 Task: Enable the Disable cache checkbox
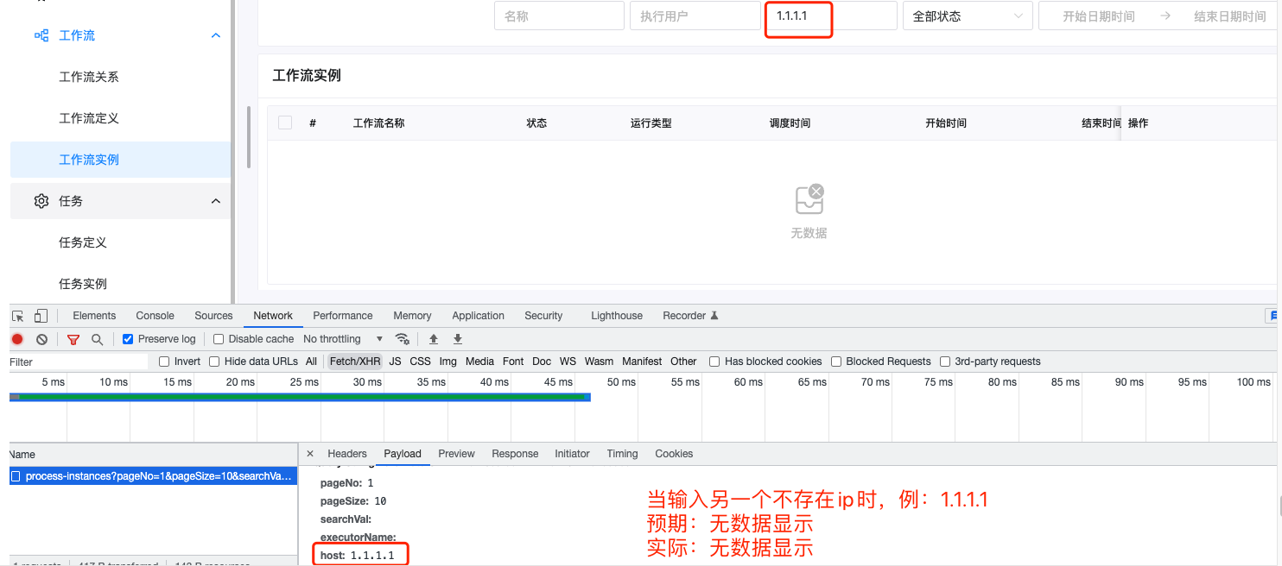(x=218, y=338)
